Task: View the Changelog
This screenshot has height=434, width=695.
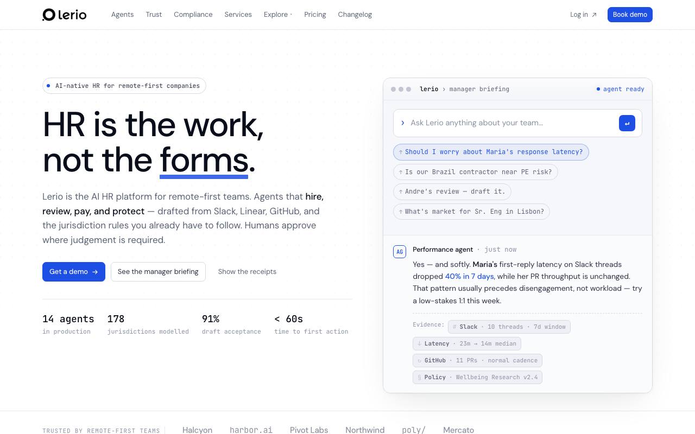Action: [355, 15]
